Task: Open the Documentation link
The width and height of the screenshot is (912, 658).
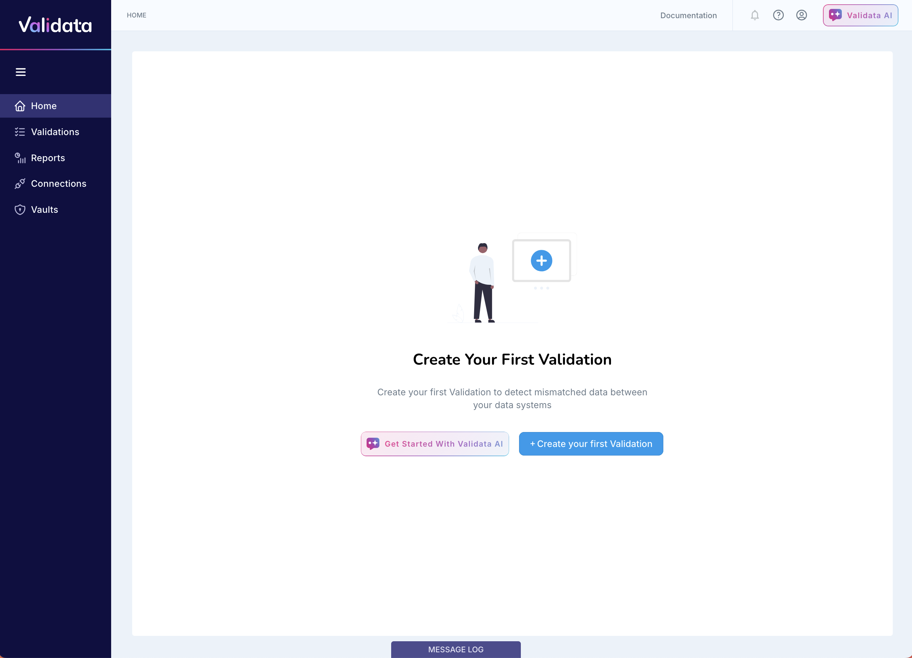Action: [688, 15]
